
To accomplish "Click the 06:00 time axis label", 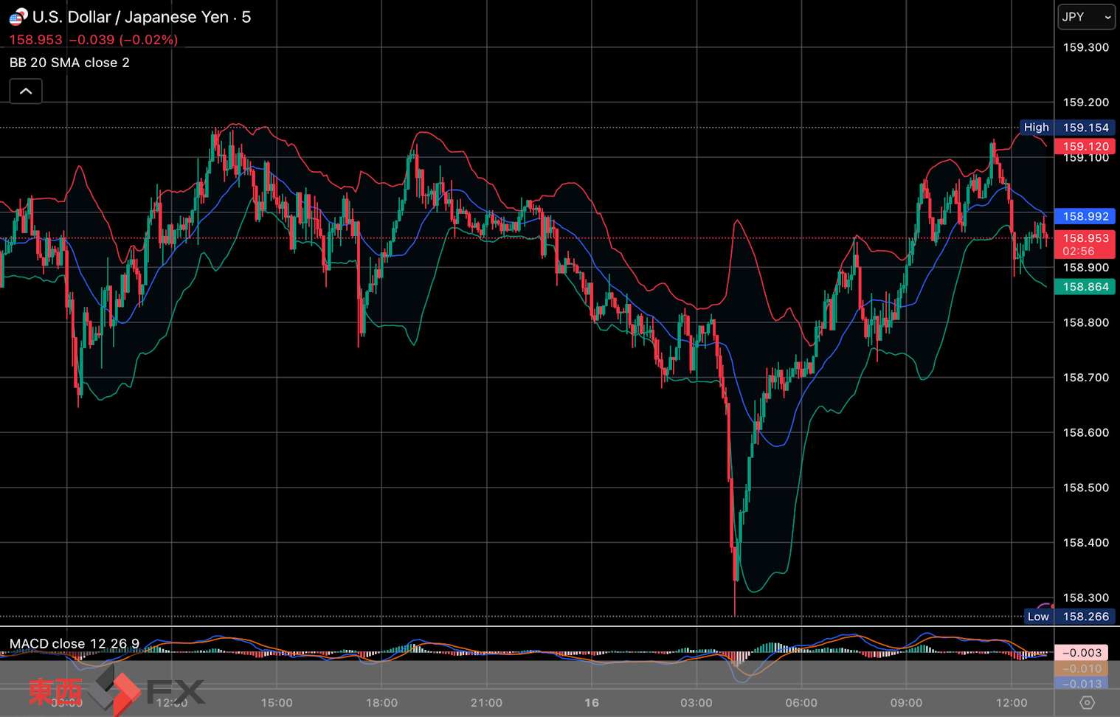I will click(x=801, y=703).
